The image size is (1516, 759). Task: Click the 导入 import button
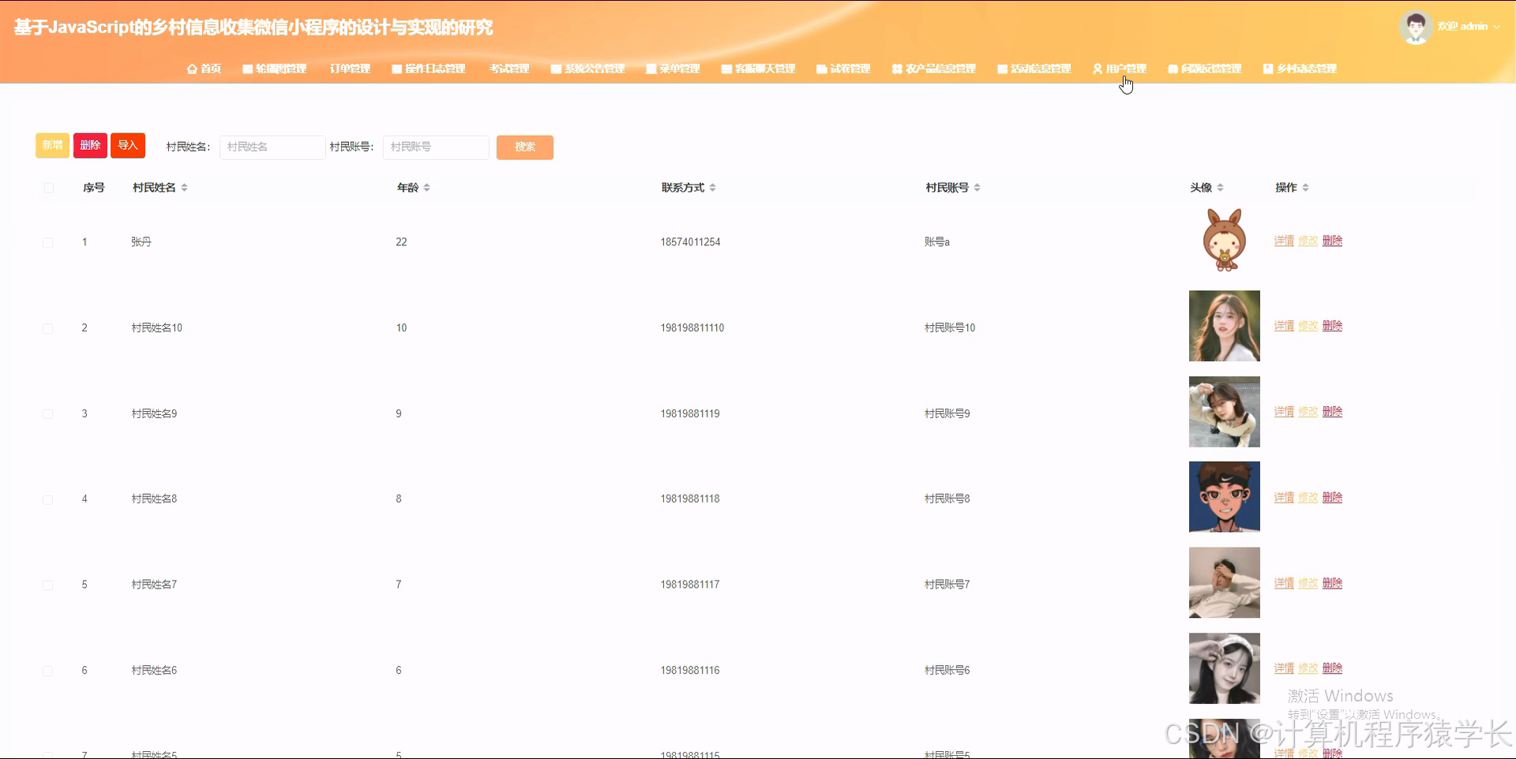coord(128,145)
